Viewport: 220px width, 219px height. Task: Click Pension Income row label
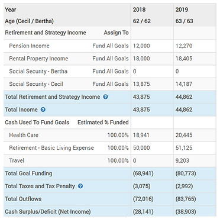pos(29,46)
